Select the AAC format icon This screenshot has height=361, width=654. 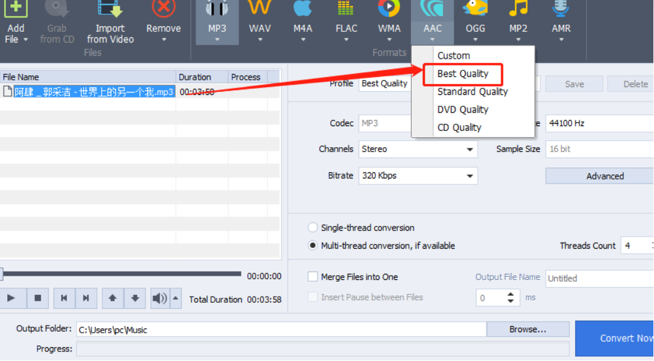(432, 8)
